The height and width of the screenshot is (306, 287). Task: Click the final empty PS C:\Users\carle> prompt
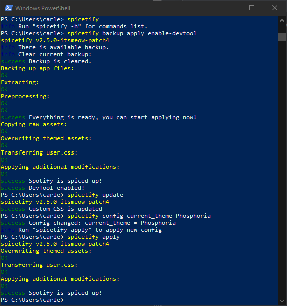pyautogui.click(x=32, y=300)
